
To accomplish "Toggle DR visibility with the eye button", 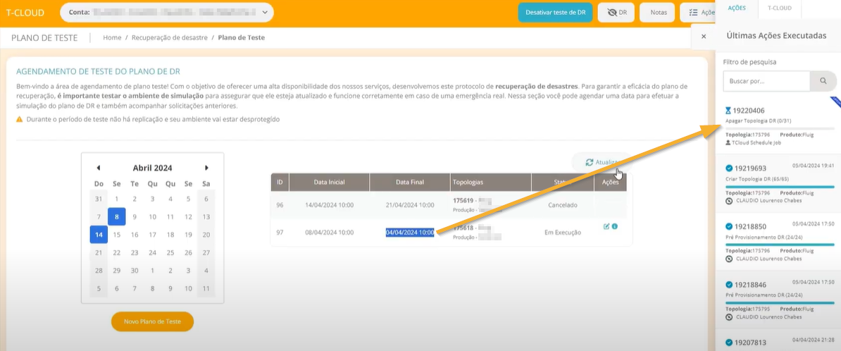I will coord(617,12).
